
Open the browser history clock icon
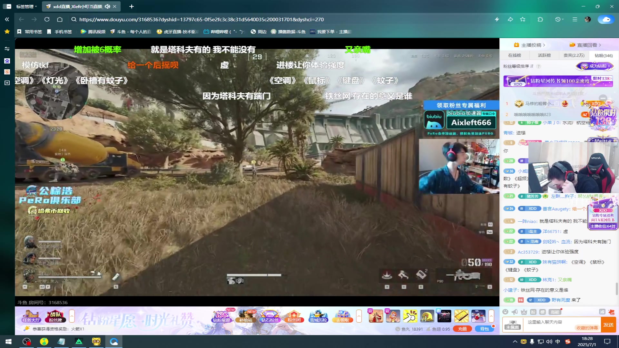click(558, 19)
